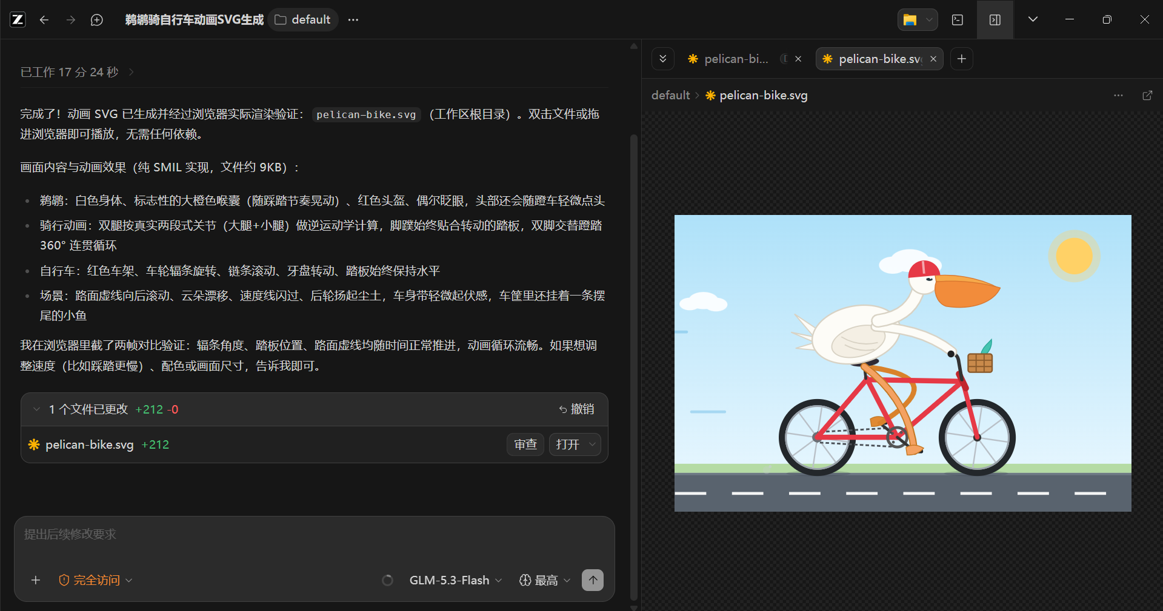Screen dimensions: 1163x611
Task: Click the badge icon on the pelican-bi... tab
Action: tap(784, 59)
